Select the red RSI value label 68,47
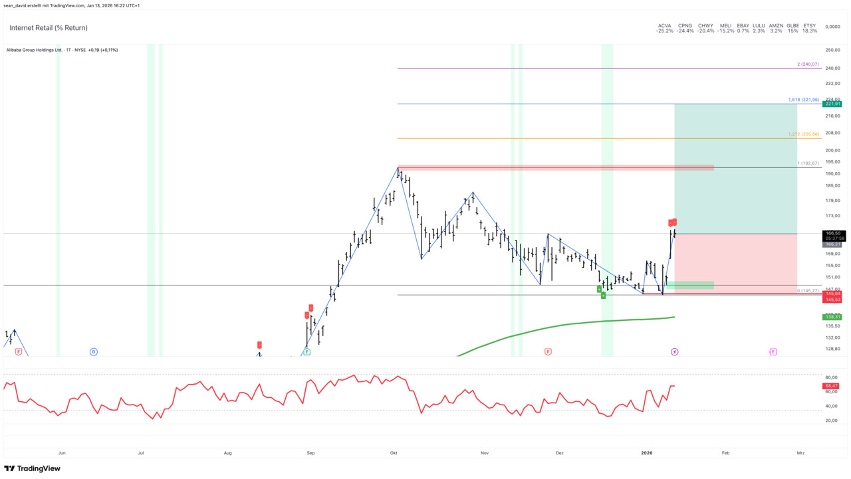Screen dimensions: 851x479 [x=831, y=386]
